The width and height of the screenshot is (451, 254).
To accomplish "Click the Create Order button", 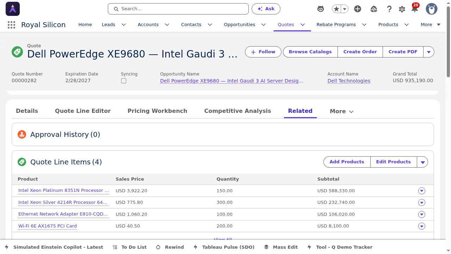I will (x=360, y=52).
